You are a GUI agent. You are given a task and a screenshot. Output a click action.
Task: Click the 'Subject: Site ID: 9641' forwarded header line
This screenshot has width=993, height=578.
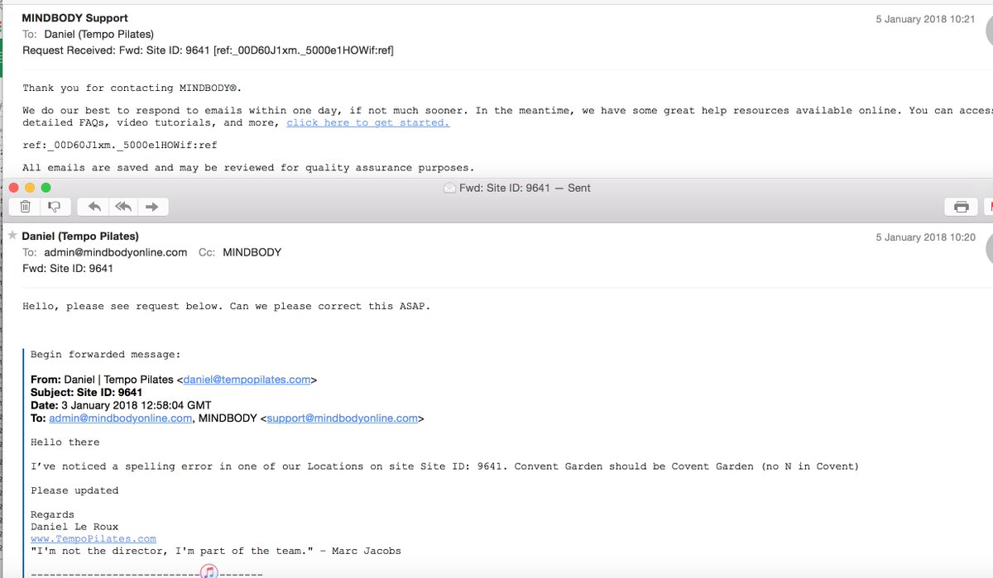[87, 393]
